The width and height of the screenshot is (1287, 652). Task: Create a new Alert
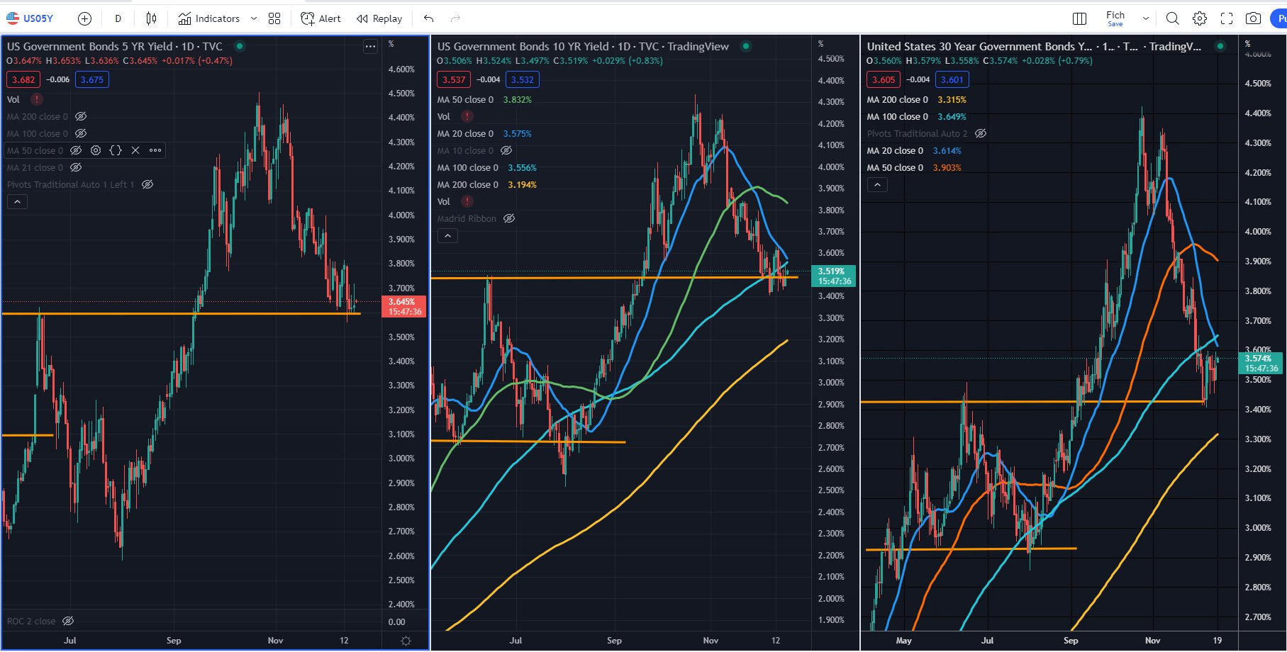pyautogui.click(x=321, y=18)
